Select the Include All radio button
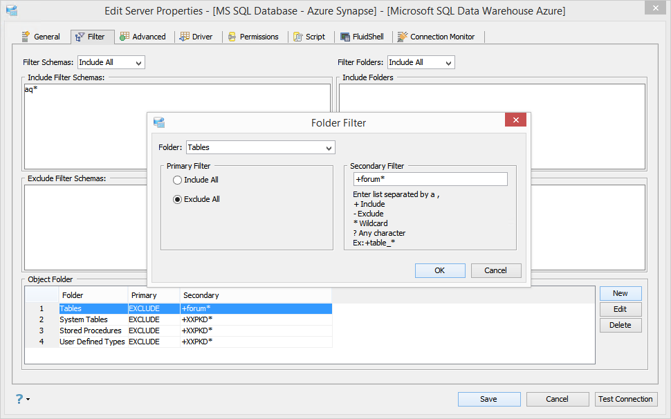 point(177,180)
